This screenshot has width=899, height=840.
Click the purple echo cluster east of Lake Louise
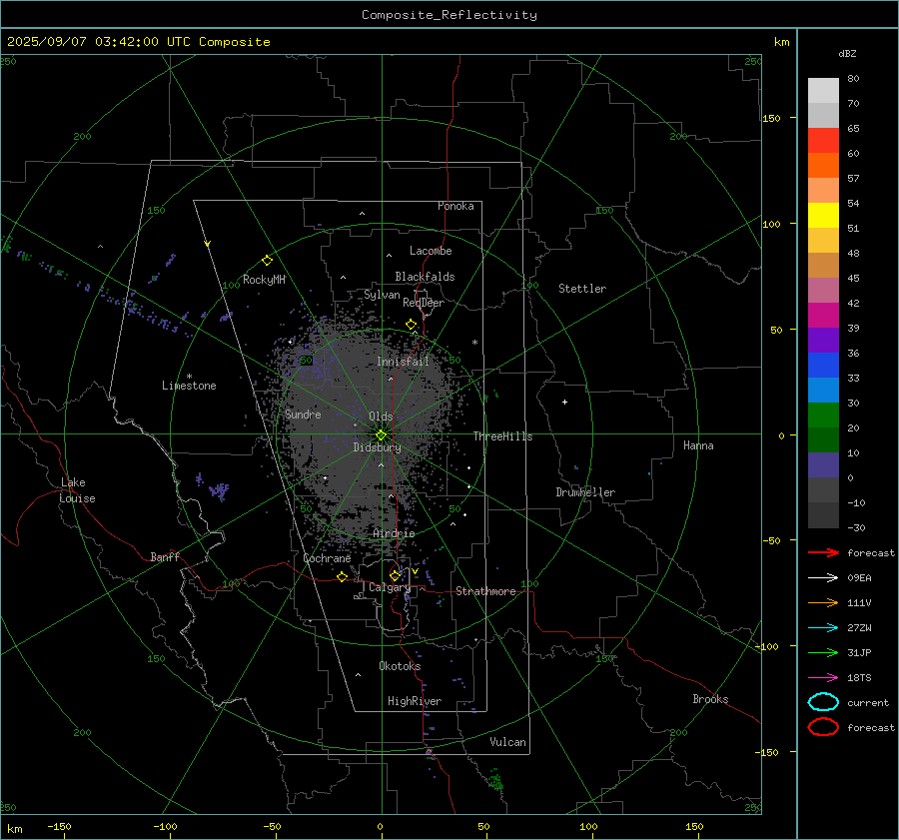point(219,490)
